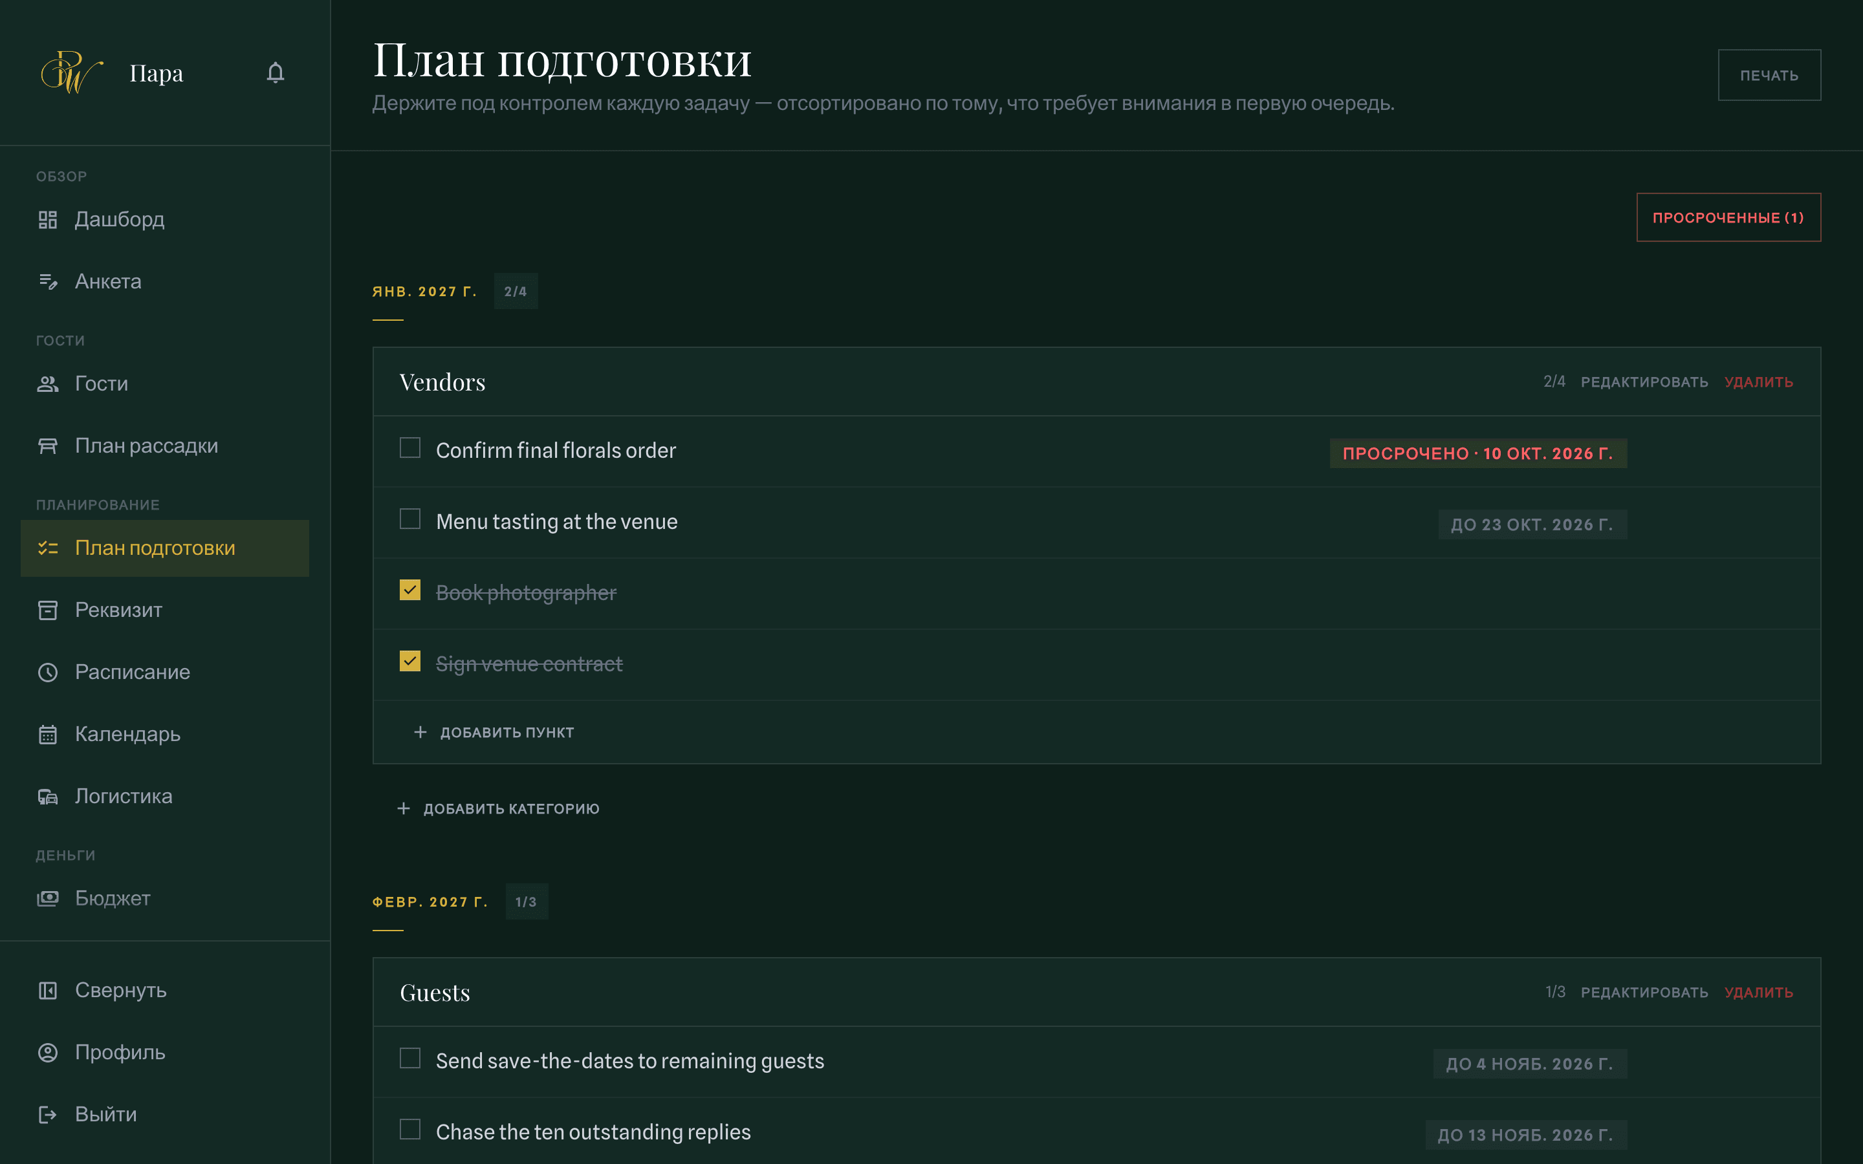Click the Просрочено 10 окт. 2026 badge
This screenshot has width=1863, height=1164.
click(1478, 453)
